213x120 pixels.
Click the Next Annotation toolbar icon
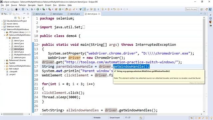[103, 9]
